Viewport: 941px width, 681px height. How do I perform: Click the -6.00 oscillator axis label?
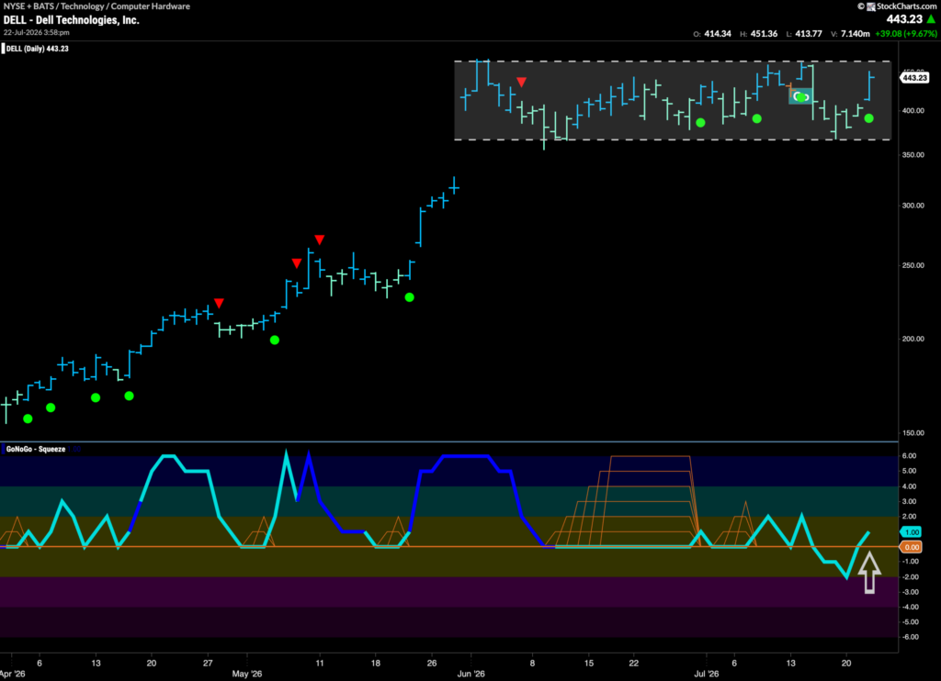click(x=910, y=637)
